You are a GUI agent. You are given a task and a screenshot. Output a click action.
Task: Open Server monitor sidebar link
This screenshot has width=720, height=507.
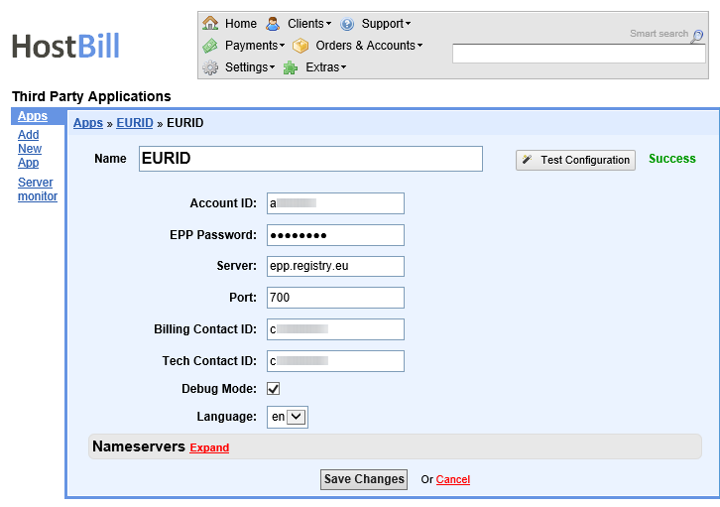tap(38, 190)
